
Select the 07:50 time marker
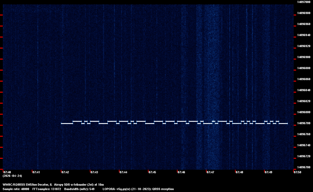[298, 172]
